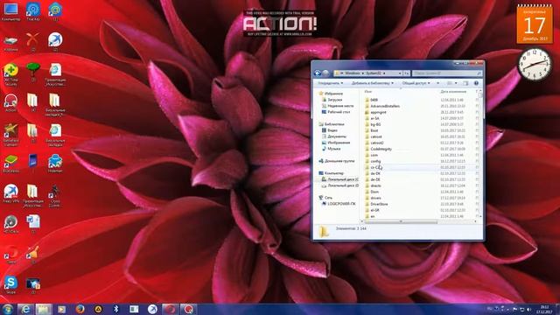Click the calendar gadget showing 17
Image resolution: width=560 pixels, height=315 pixels.
click(x=535, y=24)
